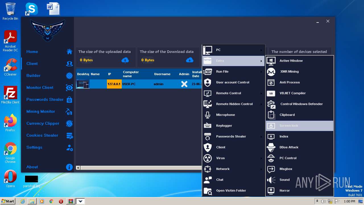Viewport: 364px width, 205px height.
Task: Open Builder in the sidebar
Action: [x=33, y=75]
